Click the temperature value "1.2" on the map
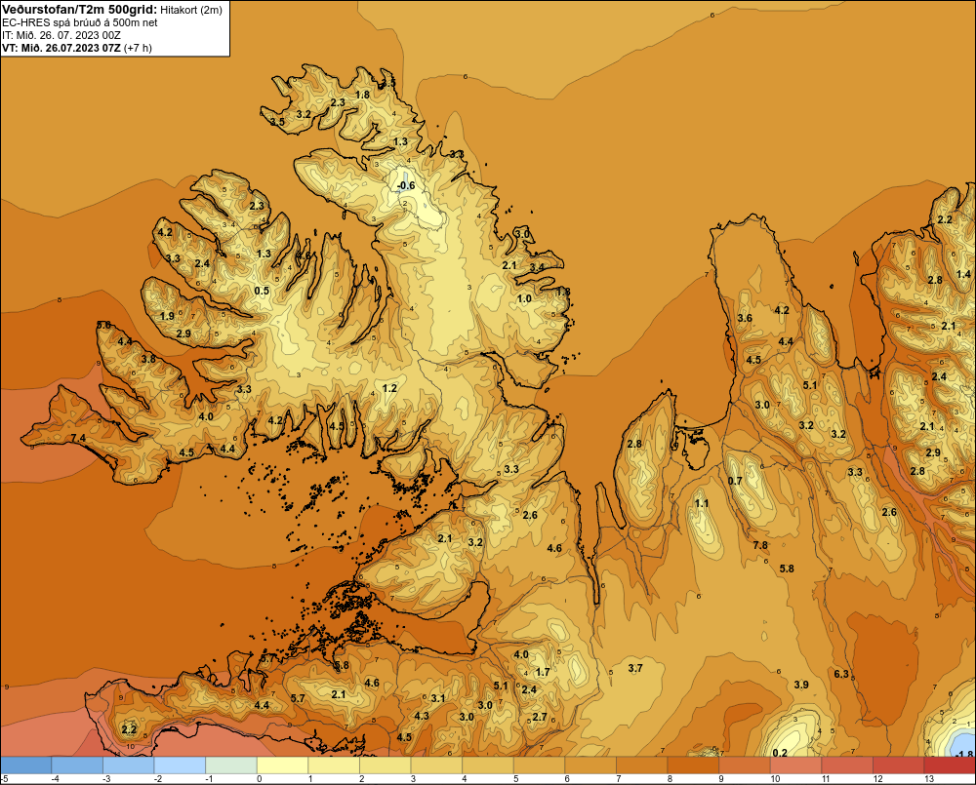 tap(389, 388)
